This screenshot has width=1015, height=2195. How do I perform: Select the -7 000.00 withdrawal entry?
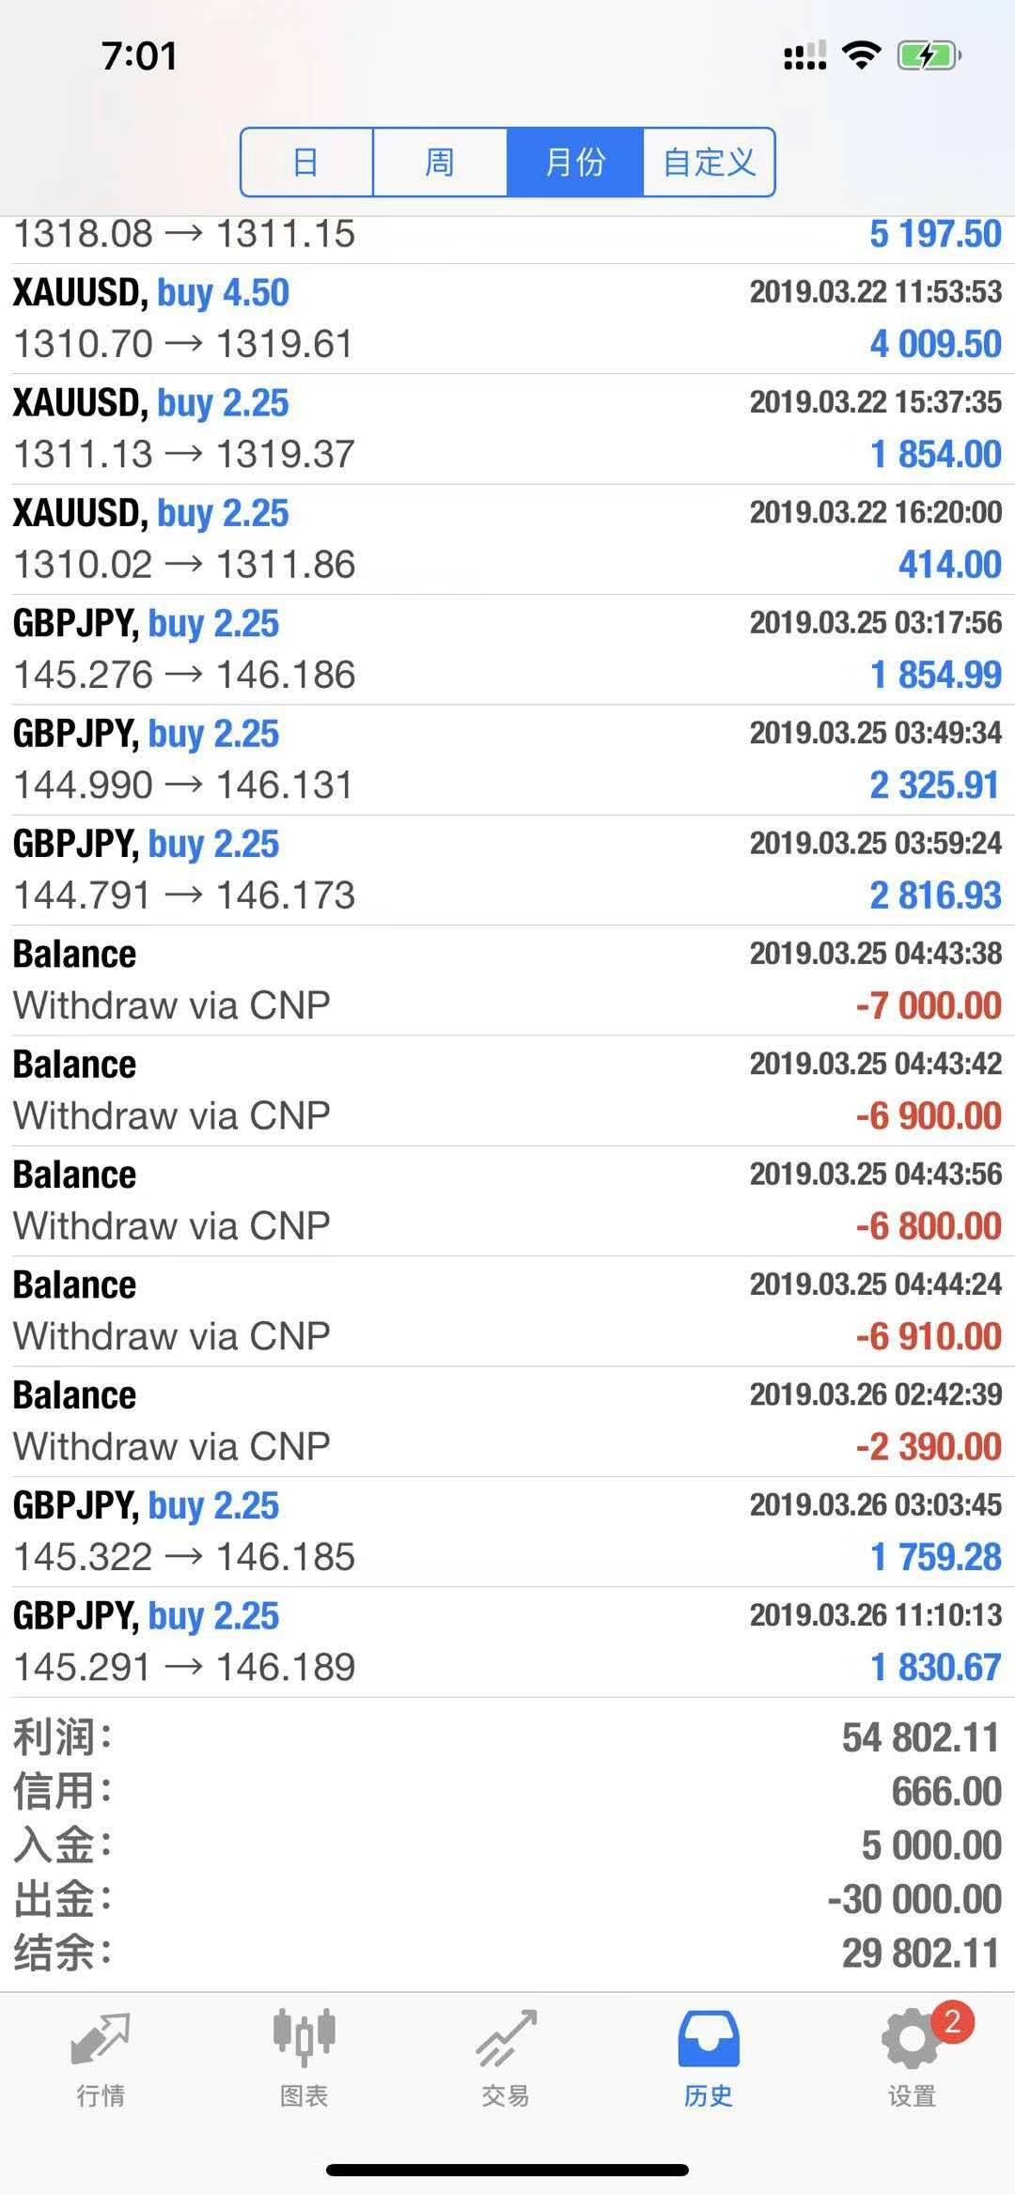507,980
